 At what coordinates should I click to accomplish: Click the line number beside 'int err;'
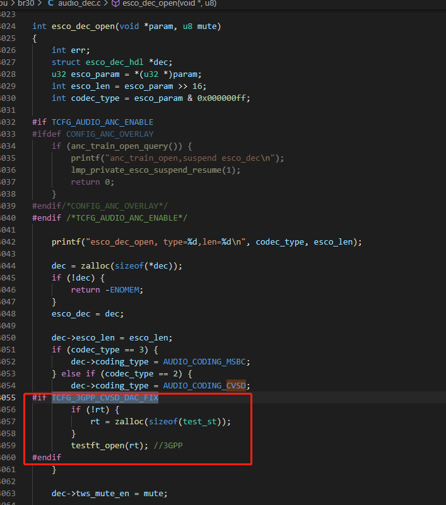[8, 50]
